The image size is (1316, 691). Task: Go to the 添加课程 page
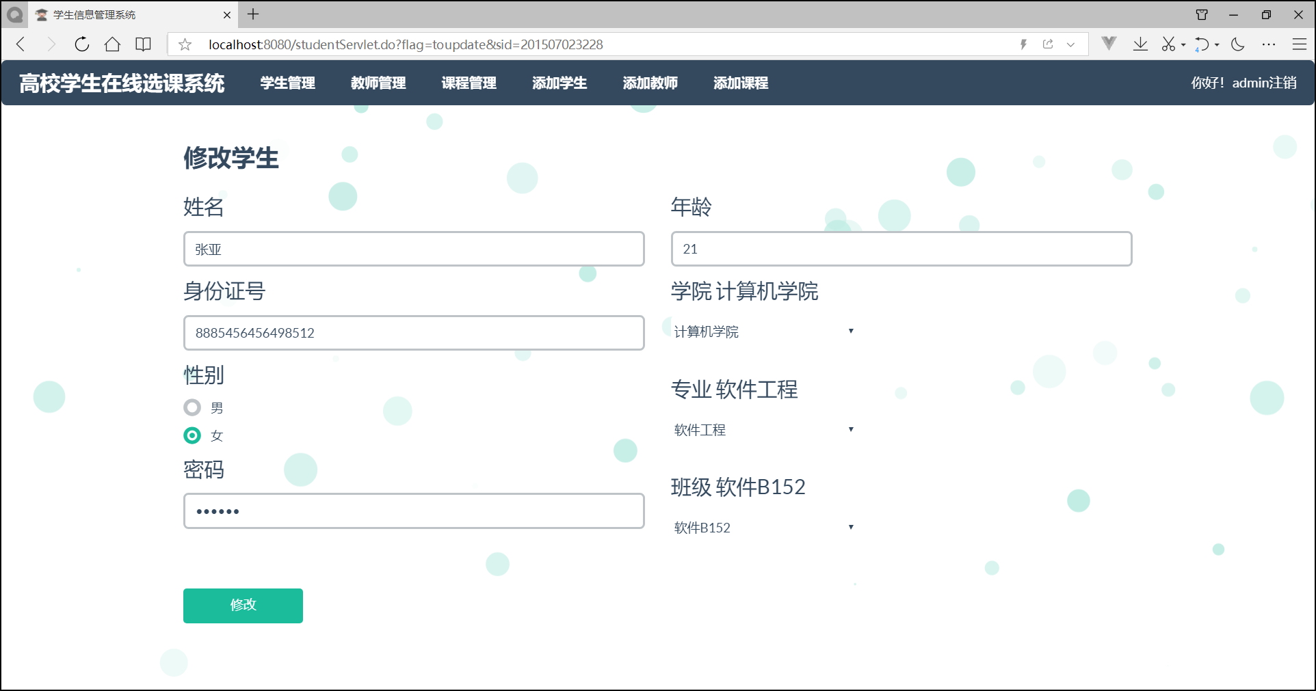(741, 83)
